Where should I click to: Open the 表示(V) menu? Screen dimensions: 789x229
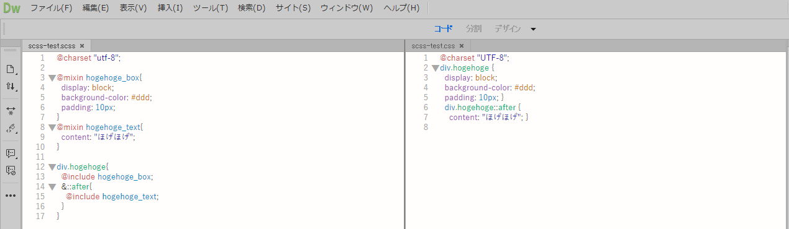click(134, 9)
